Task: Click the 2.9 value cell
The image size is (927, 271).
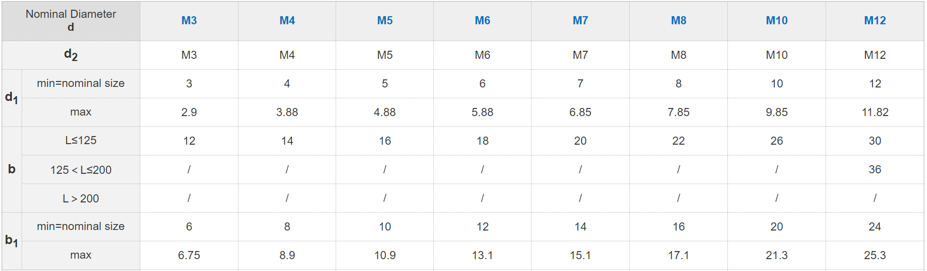Action: point(189,112)
